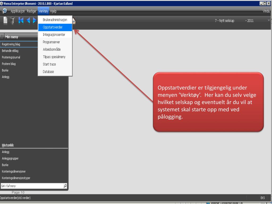
Task: Open Bunke in Min meny
Action: (5, 70)
